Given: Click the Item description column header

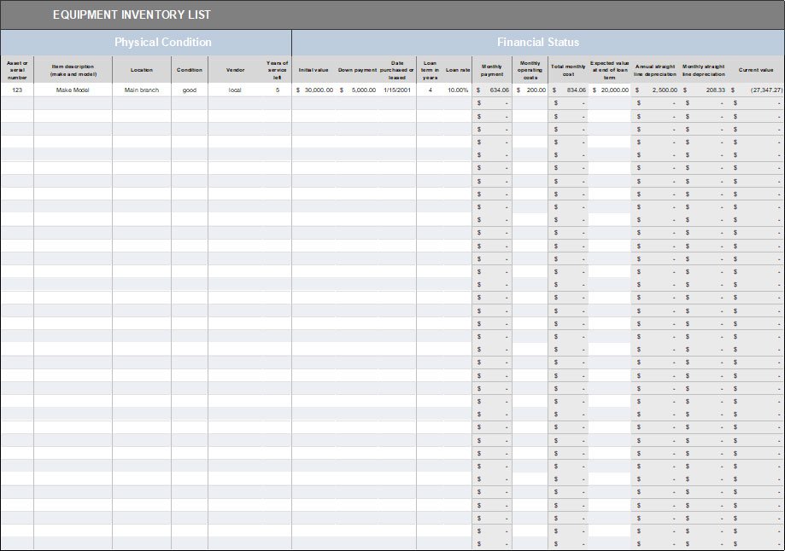Looking at the screenshot, I should [73, 69].
